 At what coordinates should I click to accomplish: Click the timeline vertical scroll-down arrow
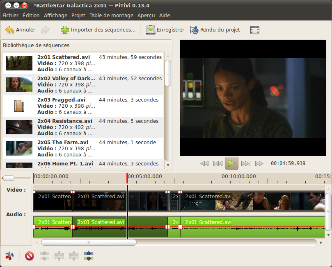pyautogui.click(x=328, y=235)
